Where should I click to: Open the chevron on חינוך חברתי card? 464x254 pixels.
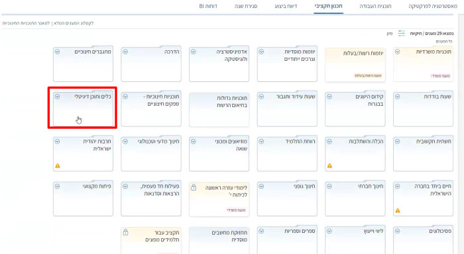coord(329,187)
